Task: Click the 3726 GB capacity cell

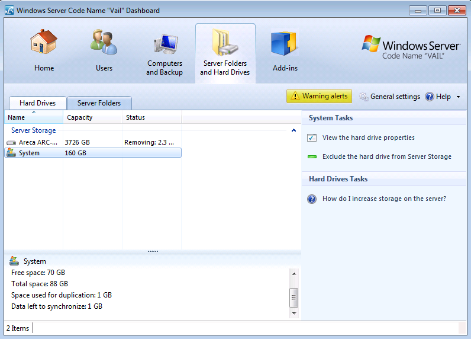Action: [77, 142]
